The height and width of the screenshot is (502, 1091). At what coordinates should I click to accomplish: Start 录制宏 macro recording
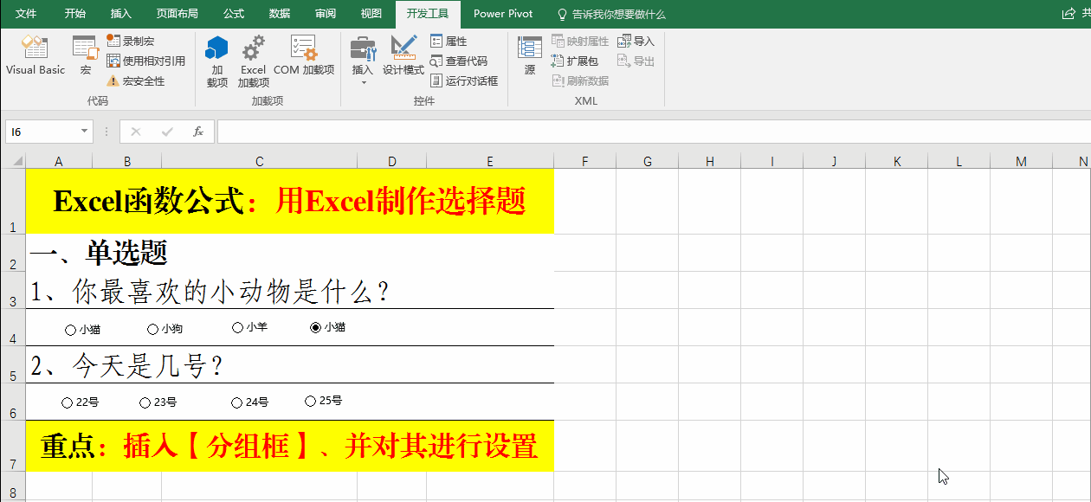pyautogui.click(x=131, y=41)
